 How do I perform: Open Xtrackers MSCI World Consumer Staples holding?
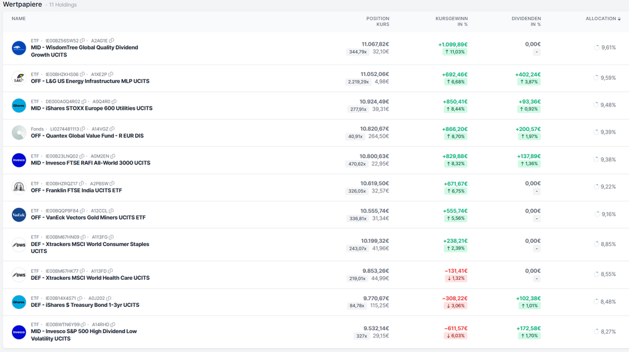90,244
